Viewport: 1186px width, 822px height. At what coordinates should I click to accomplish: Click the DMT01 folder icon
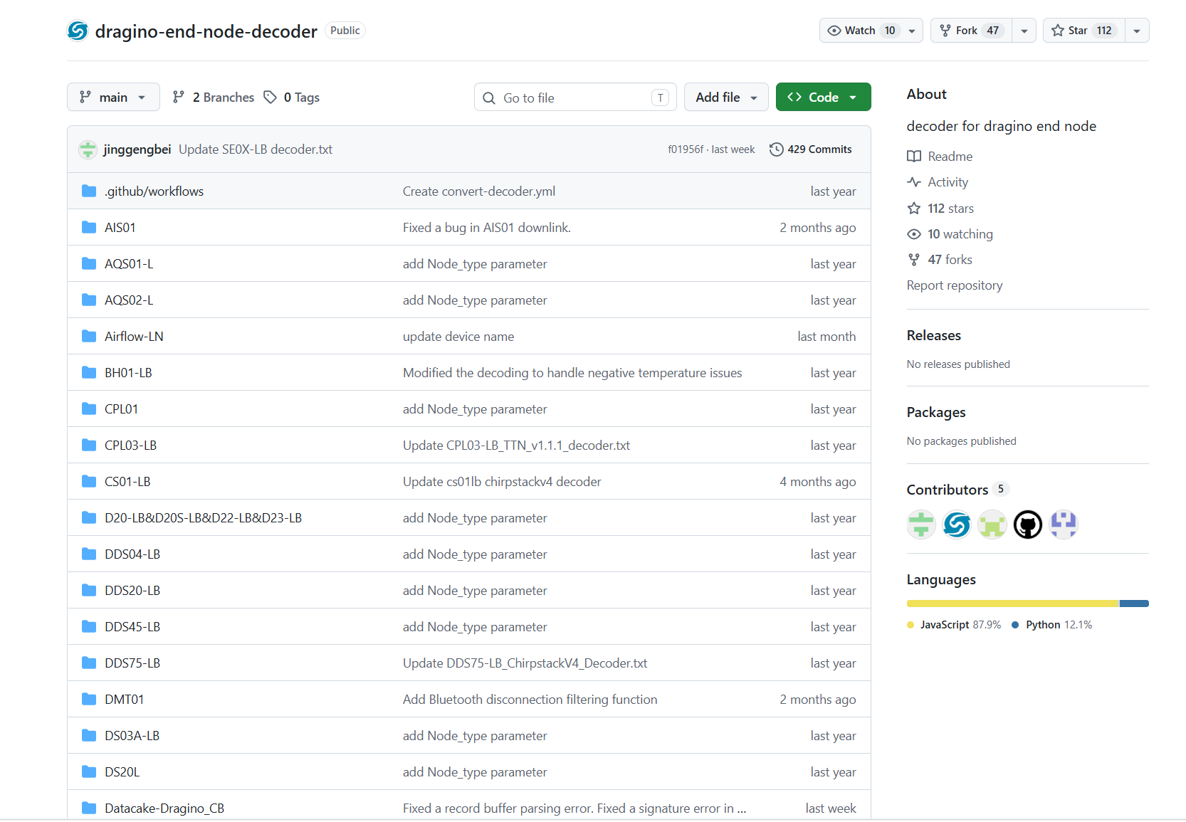point(89,699)
